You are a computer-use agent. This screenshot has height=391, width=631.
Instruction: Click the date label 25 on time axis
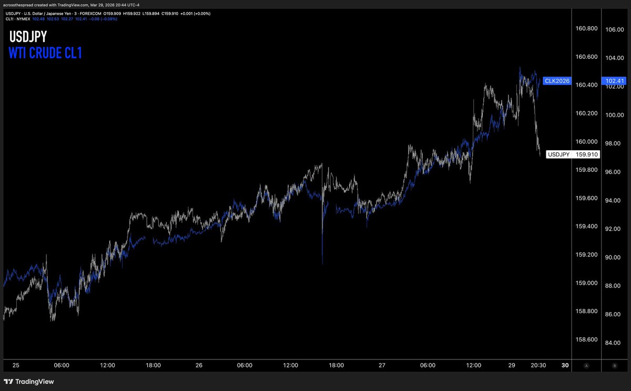click(16, 365)
